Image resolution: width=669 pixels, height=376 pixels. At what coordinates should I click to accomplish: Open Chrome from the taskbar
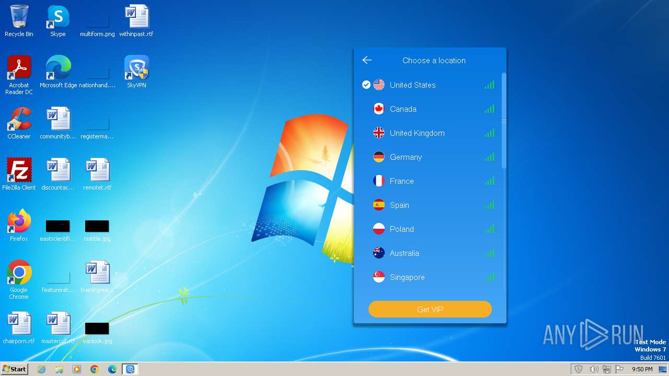pos(95,369)
